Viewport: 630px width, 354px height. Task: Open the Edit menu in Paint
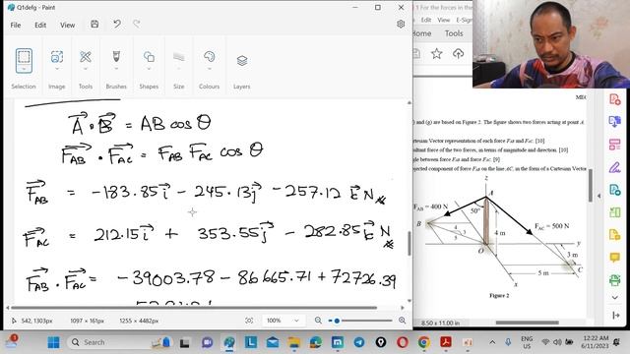40,25
